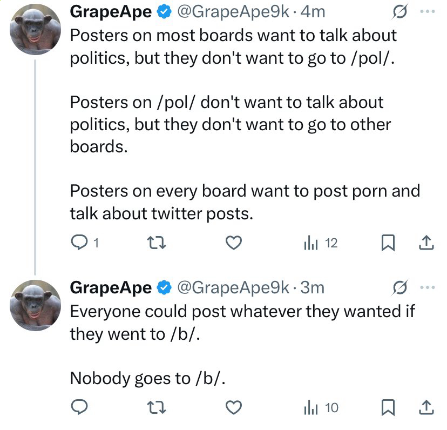The width and height of the screenshot is (447, 430).
Task: Share the second tweet
Action: coord(426,407)
